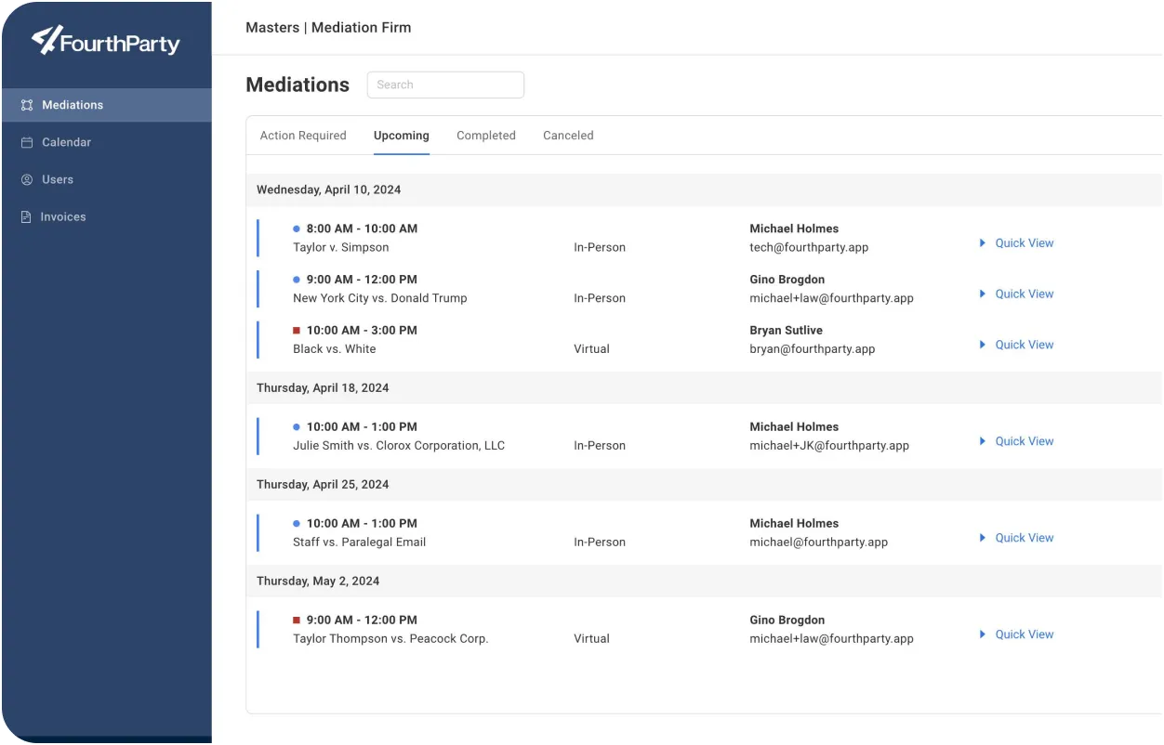Screen dimensions: 1164x745
Task: Open the Users section in sidebar
Action: 58,179
